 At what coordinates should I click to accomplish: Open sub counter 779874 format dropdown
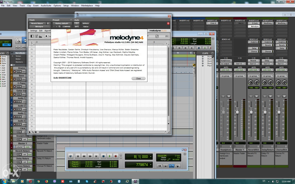151,164
